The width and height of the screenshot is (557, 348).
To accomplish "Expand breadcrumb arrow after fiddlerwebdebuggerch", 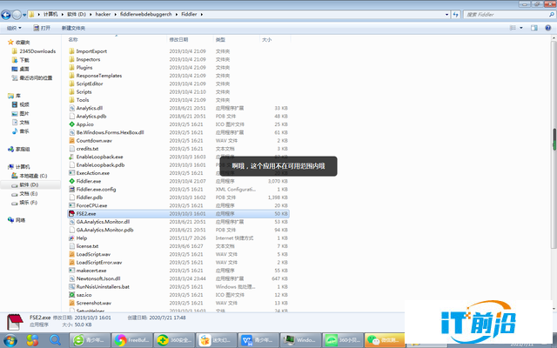I will (x=176, y=15).
